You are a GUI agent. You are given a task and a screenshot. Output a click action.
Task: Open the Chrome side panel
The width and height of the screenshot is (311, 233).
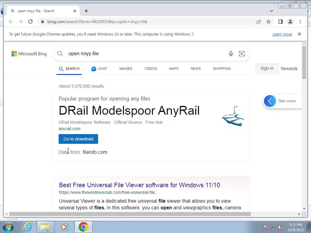coord(280,22)
